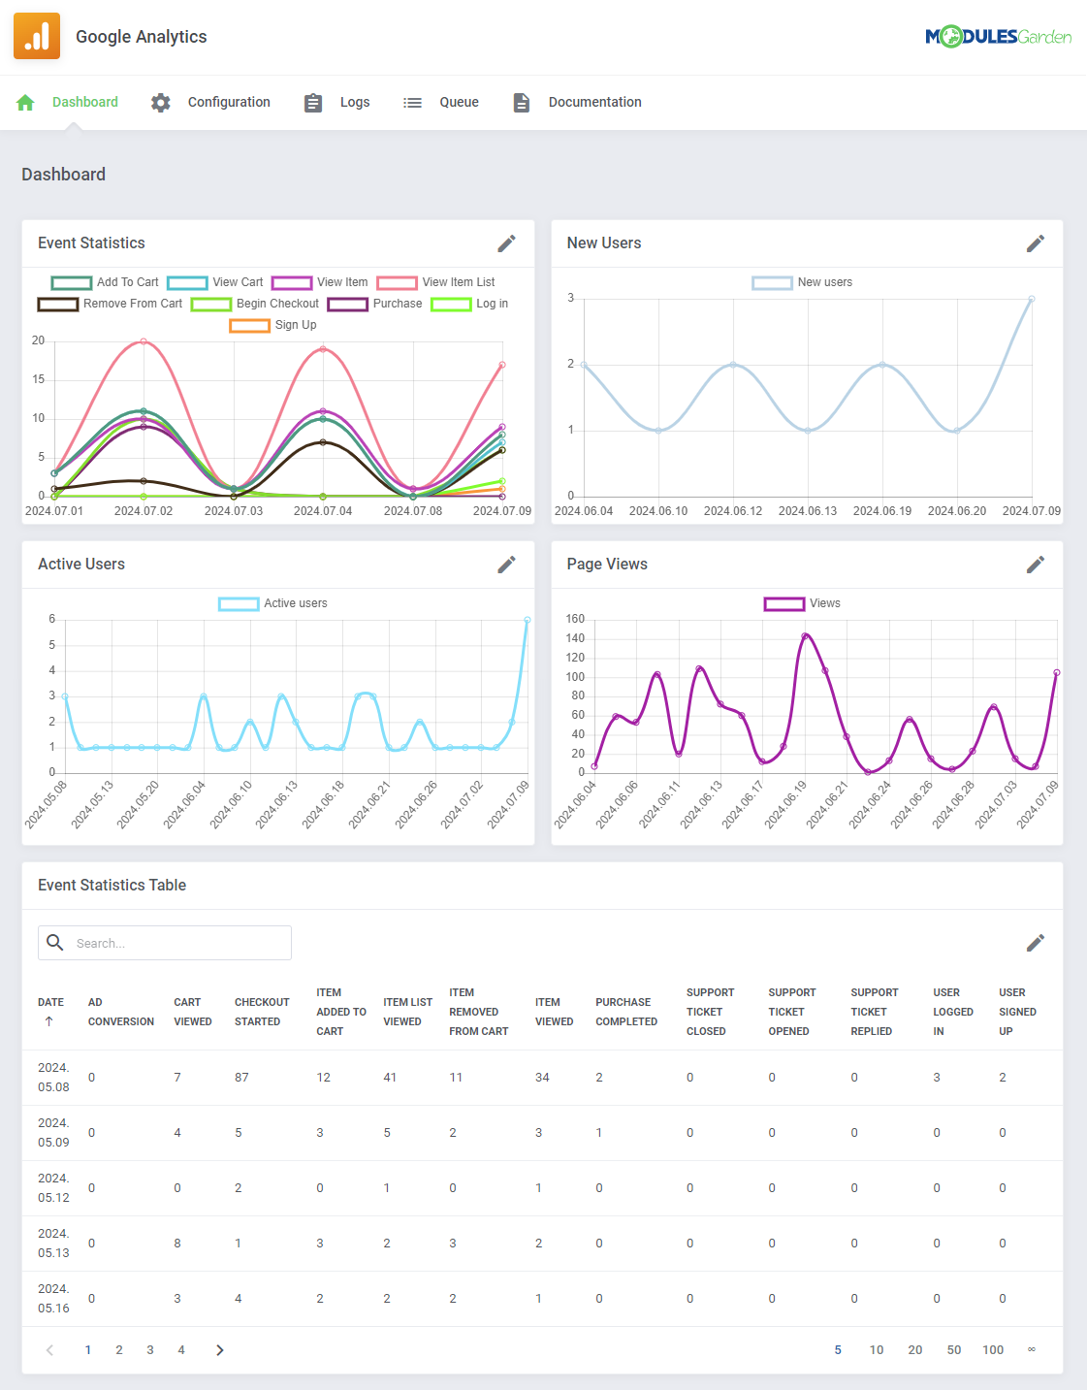Screen dimensions: 1087x1390
Task: Open the Documentation tab
Action: (595, 102)
